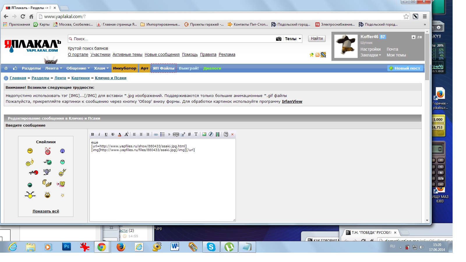Screen dimensions: 466x262
Task: Insert image with the picture icon
Action: click(204, 134)
